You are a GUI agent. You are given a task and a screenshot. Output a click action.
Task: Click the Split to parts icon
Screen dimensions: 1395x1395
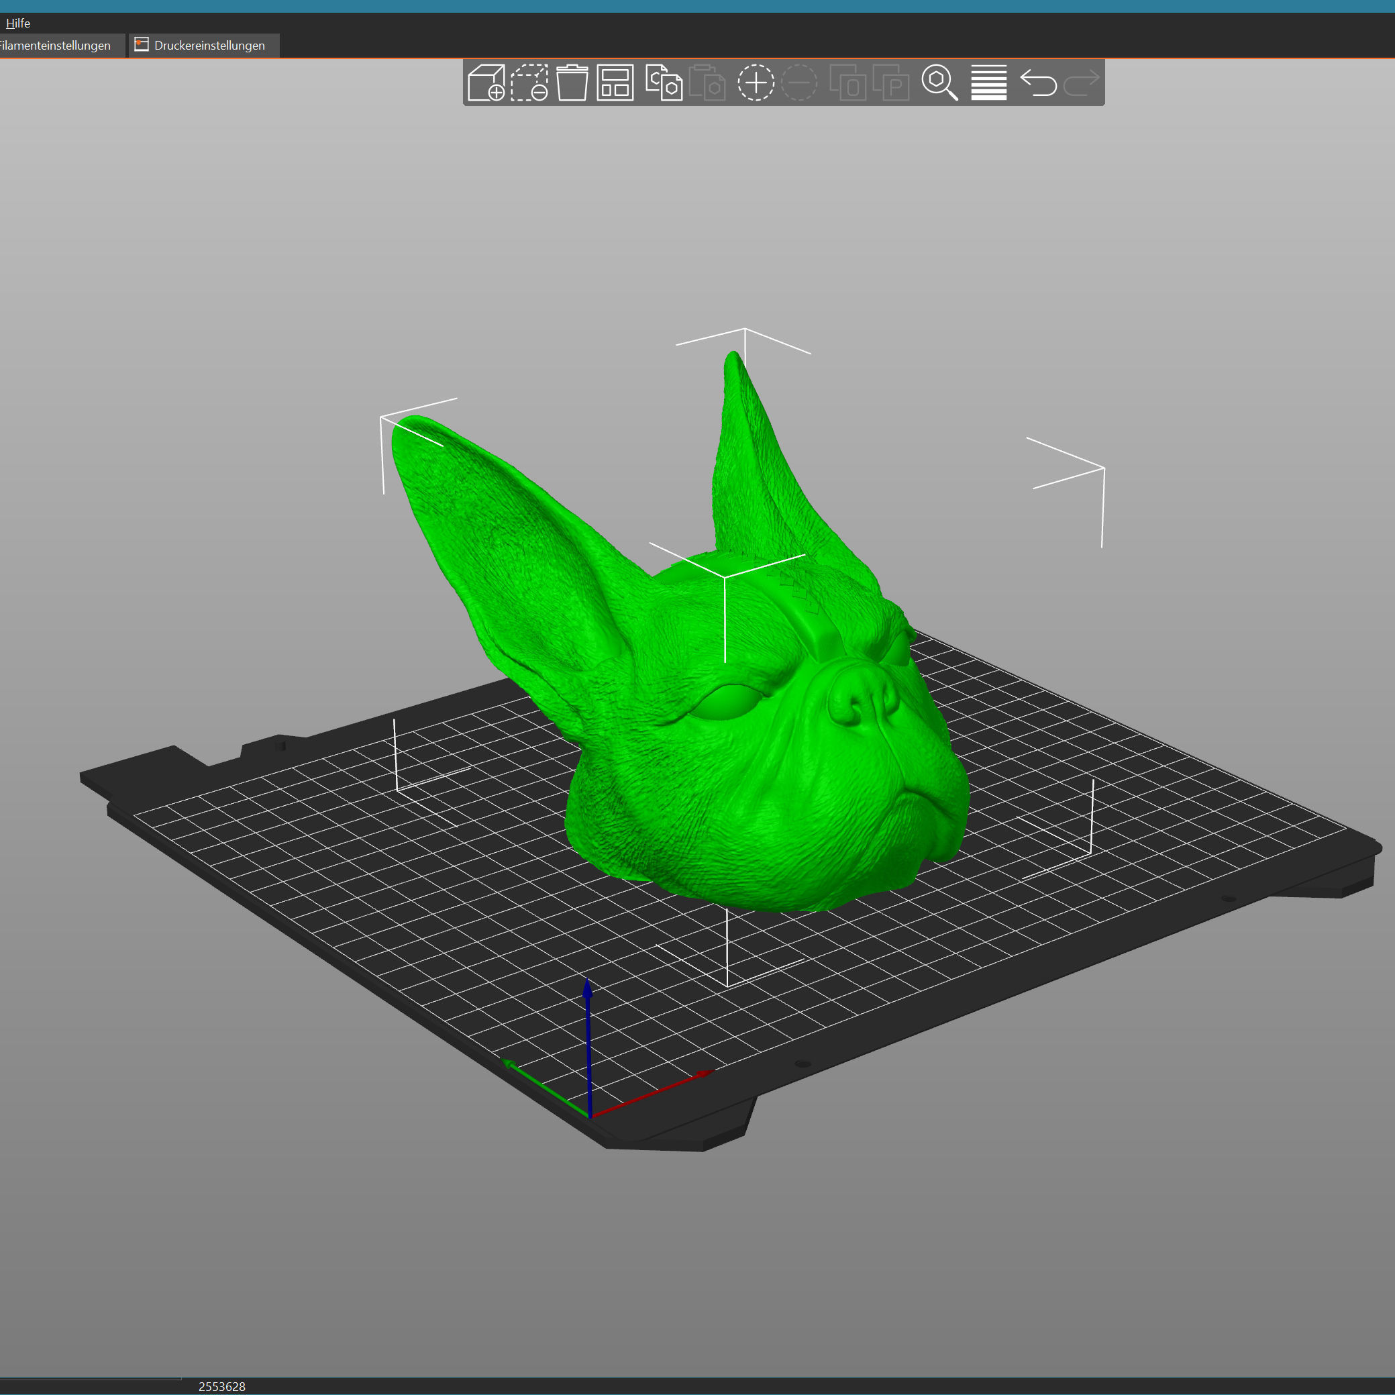[x=891, y=83]
